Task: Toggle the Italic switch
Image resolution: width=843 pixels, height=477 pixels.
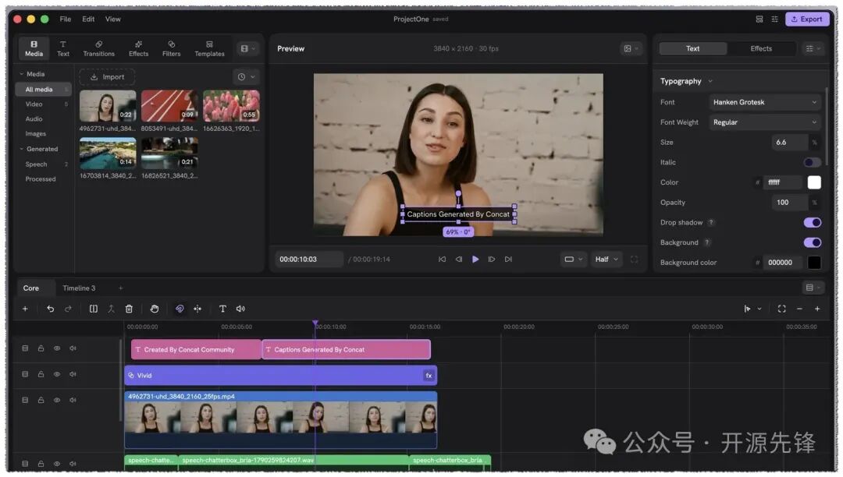Action: tap(812, 163)
